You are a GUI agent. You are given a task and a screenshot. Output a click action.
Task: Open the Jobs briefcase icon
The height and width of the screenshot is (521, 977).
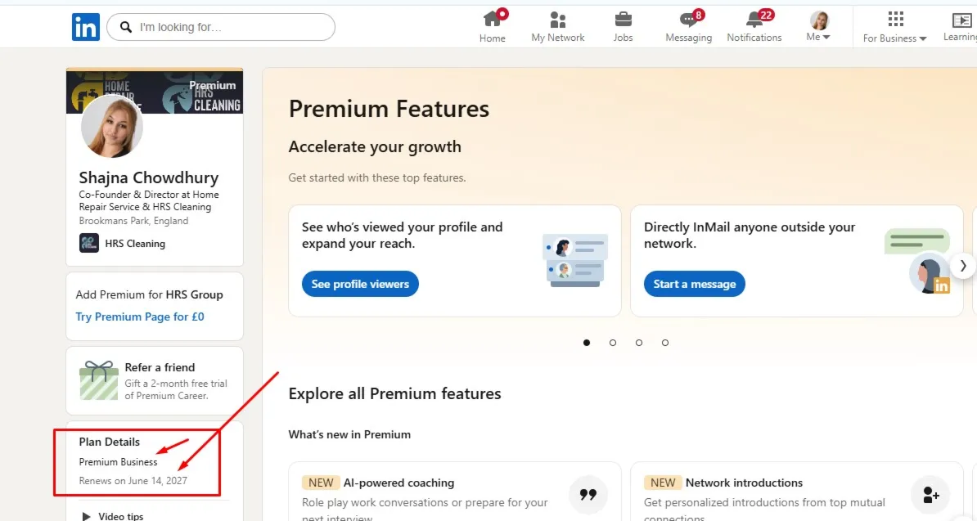click(x=623, y=20)
